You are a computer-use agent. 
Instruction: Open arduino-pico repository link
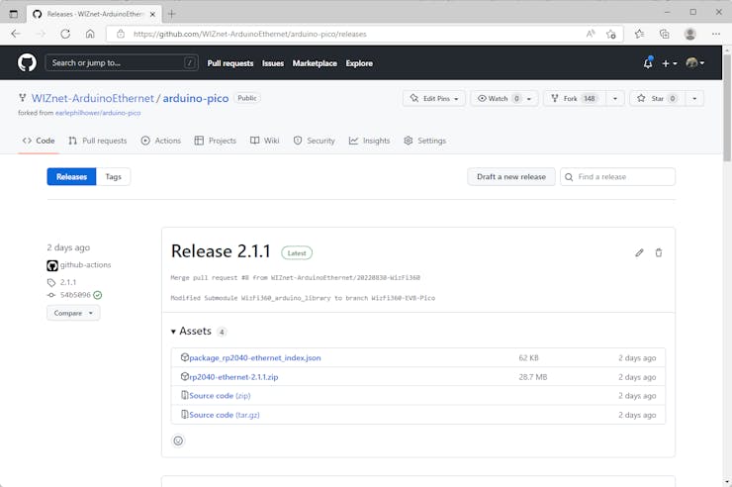pyautogui.click(x=196, y=98)
